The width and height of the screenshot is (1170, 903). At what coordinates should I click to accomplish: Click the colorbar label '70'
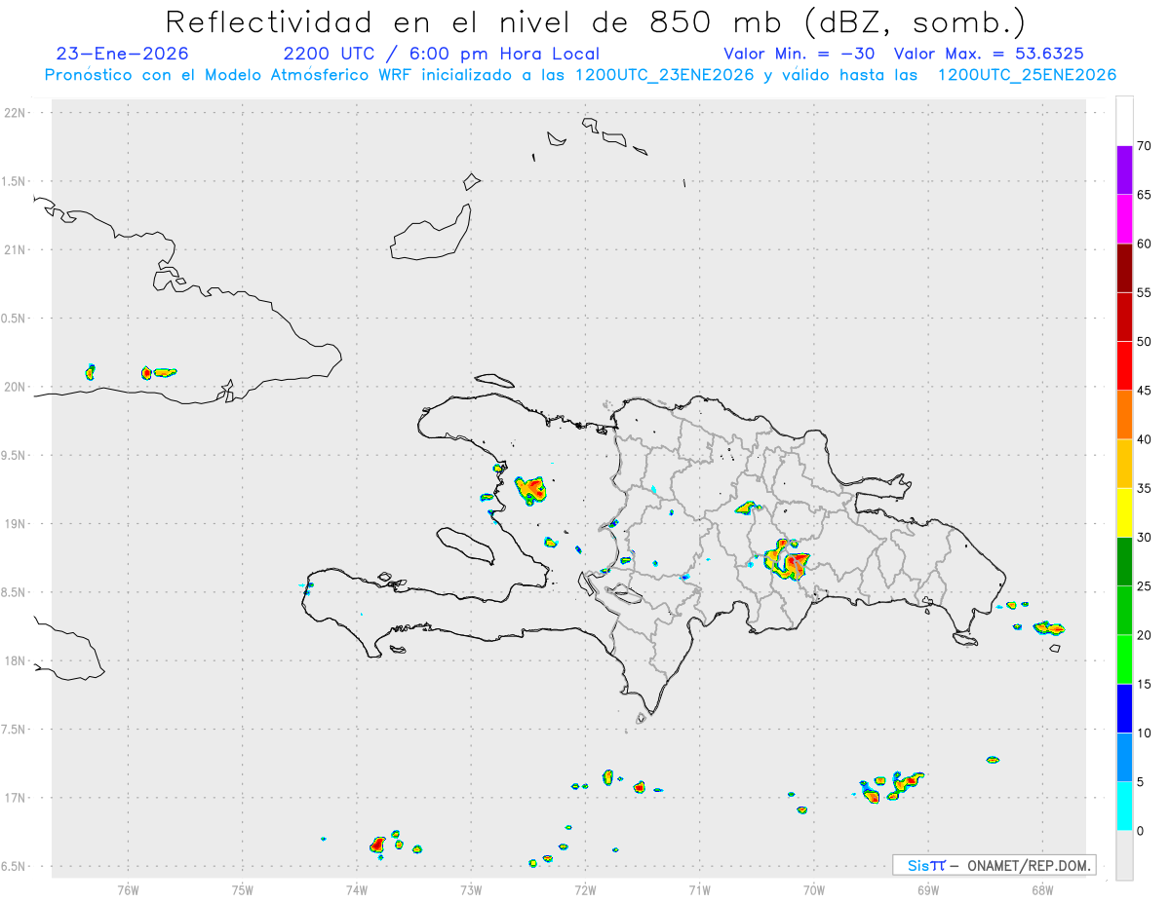pos(1144,146)
